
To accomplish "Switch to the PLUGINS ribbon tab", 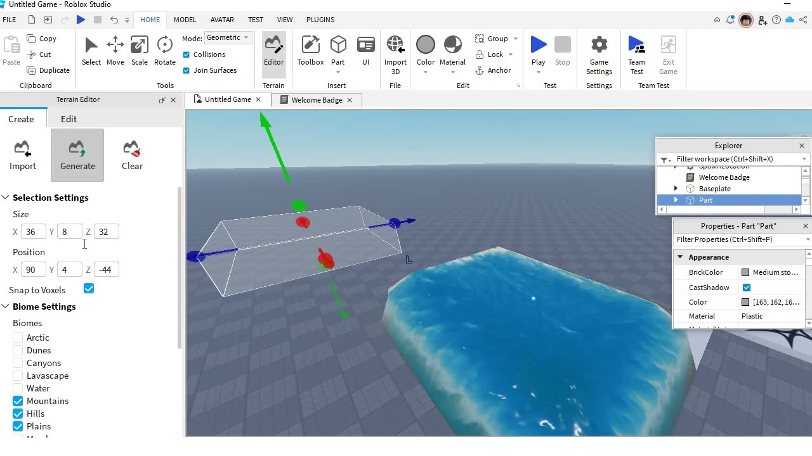I will (x=320, y=20).
